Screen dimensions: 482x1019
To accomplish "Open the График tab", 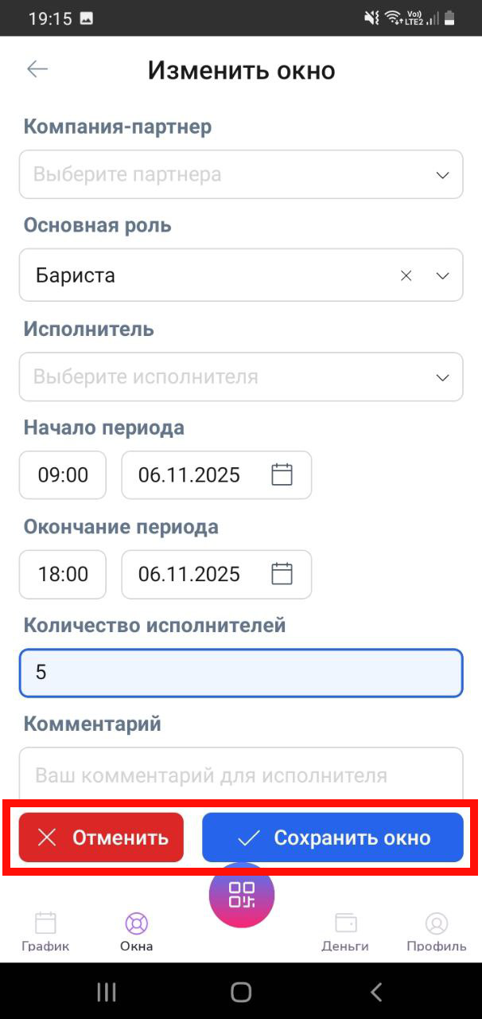I will [x=45, y=931].
